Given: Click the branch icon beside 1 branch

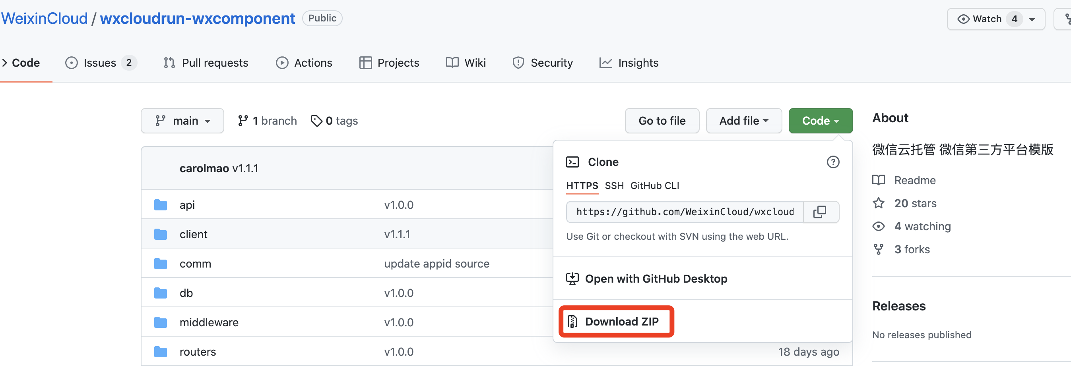Looking at the screenshot, I should tap(243, 121).
